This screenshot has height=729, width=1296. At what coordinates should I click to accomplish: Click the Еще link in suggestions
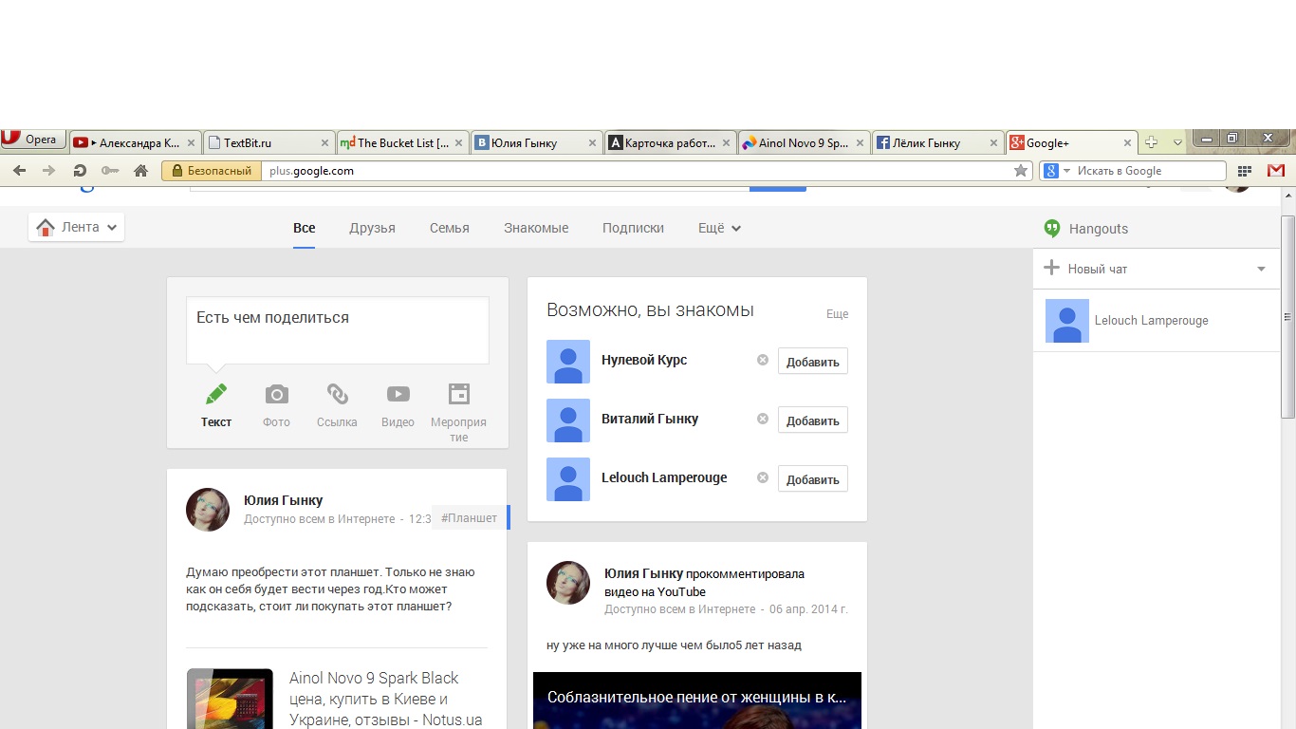click(x=837, y=313)
